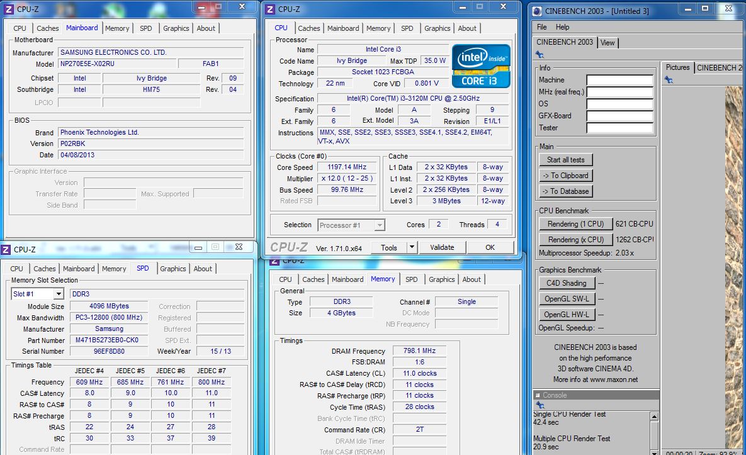Run the Rendering (x CPU) benchmark

point(575,240)
